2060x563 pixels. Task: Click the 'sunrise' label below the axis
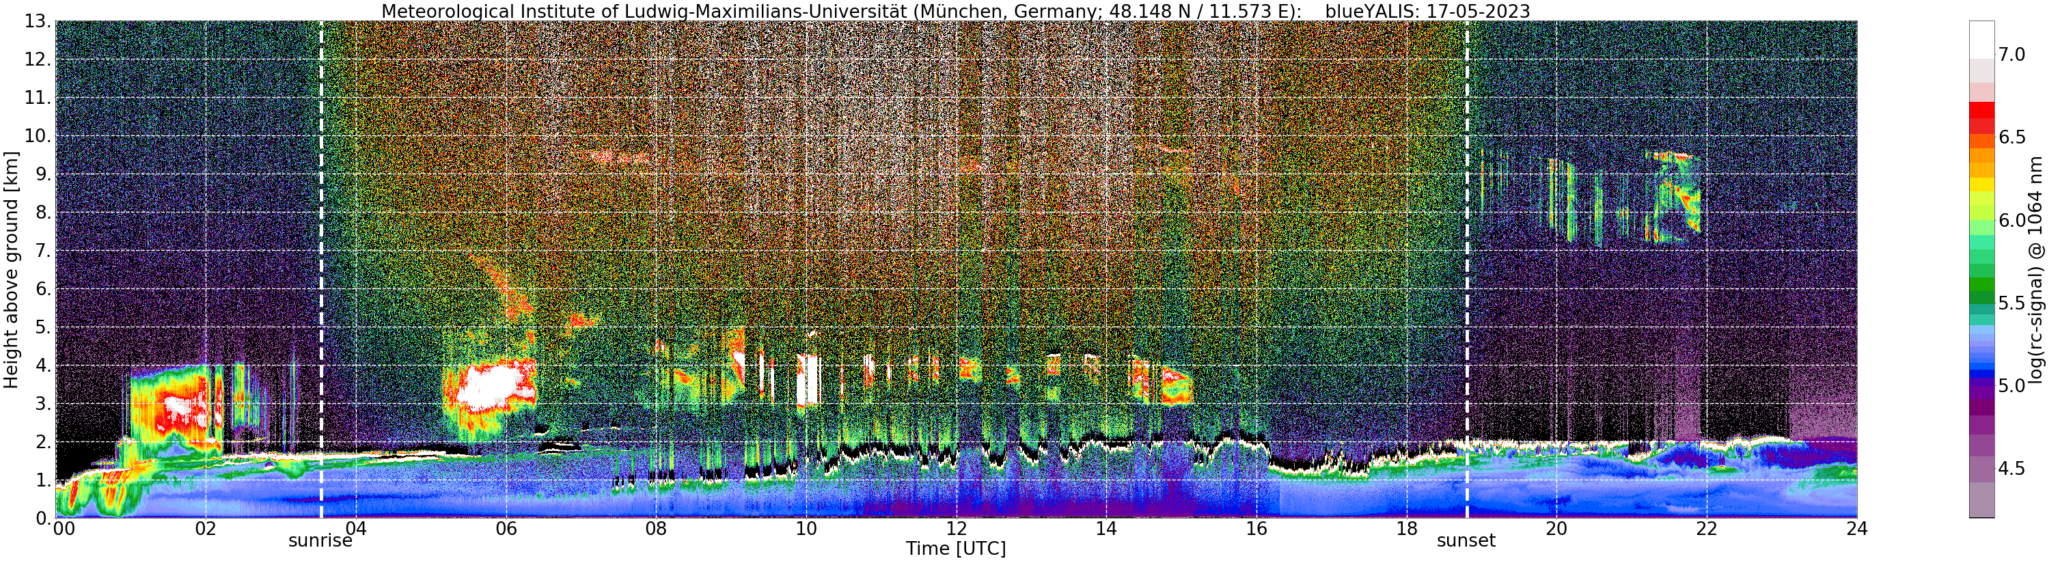pyautogui.click(x=320, y=540)
